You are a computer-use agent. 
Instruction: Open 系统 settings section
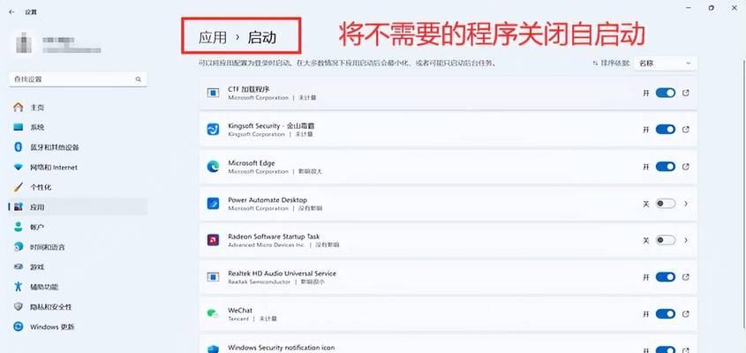click(x=37, y=127)
